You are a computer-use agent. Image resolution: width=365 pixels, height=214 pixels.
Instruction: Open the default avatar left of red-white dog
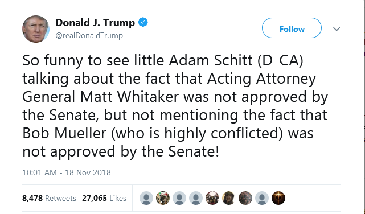pos(196,198)
